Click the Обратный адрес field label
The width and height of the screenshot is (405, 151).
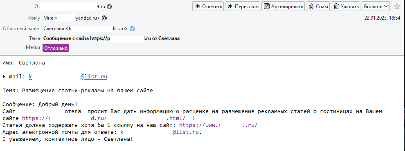click(21, 29)
